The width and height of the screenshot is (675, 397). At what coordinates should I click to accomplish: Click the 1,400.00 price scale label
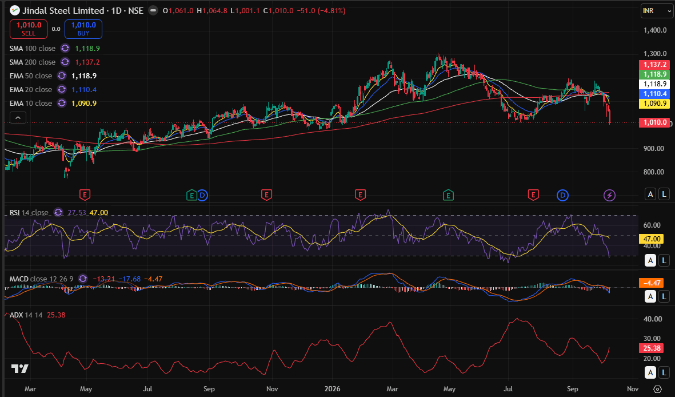655,30
